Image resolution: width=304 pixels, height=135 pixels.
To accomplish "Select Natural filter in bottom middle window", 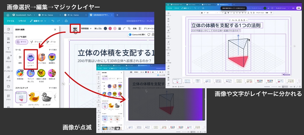I will (105, 119).
